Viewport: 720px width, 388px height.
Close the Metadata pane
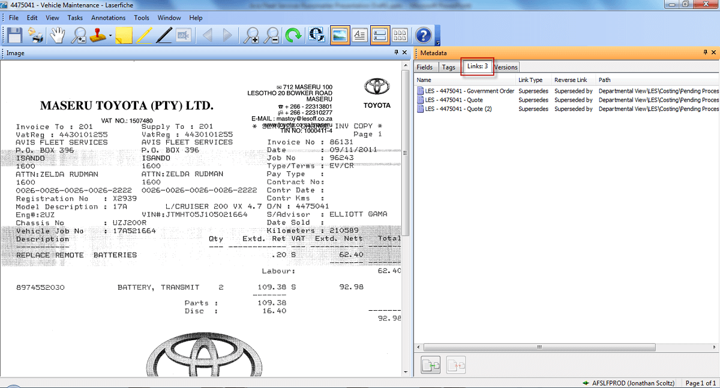[715, 53]
